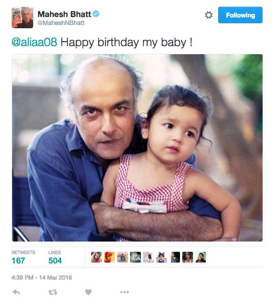Open the @MaheshNBhatt handle link
The height and width of the screenshot is (302, 272).
click(61, 23)
